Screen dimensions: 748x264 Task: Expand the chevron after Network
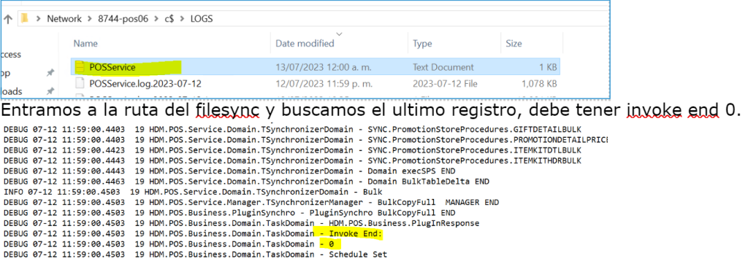(x=90, y=19)
